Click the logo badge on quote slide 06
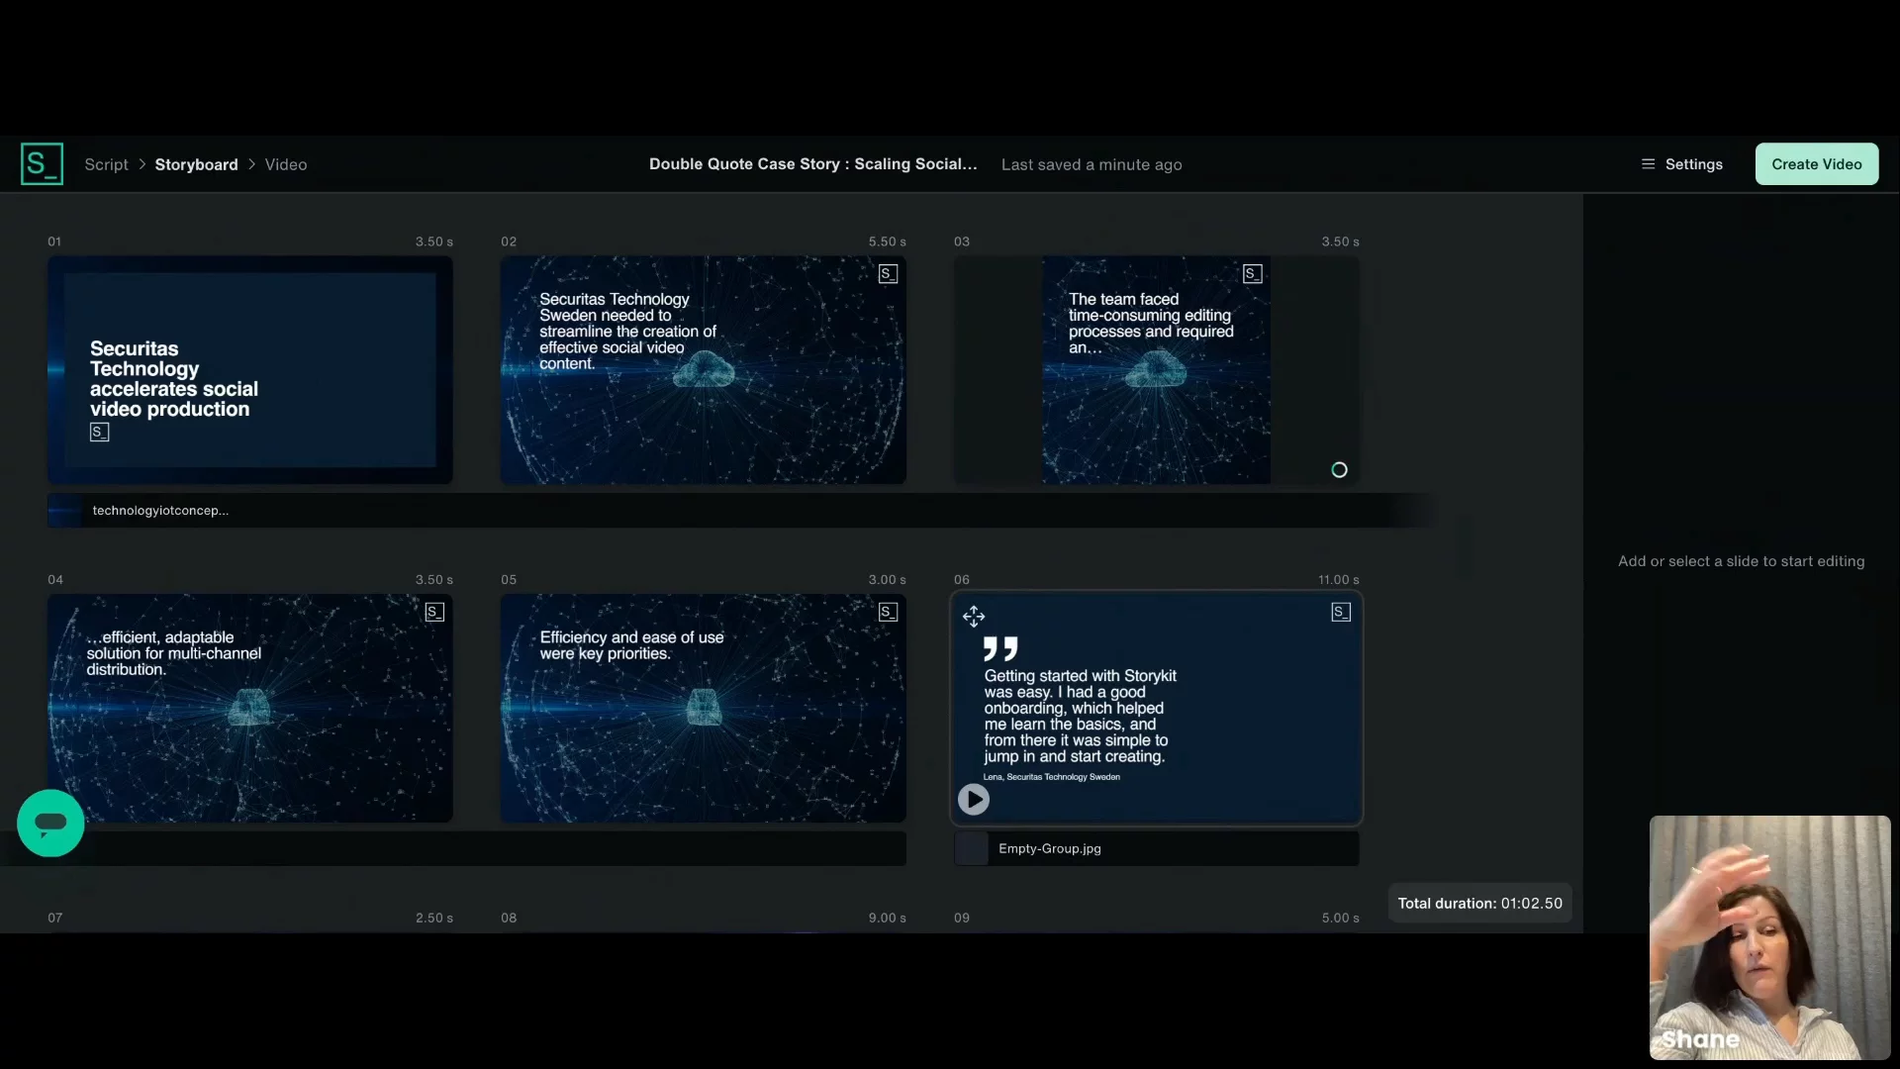This screenshot has height=1069, width=1900. click(x=1341, y=613)
